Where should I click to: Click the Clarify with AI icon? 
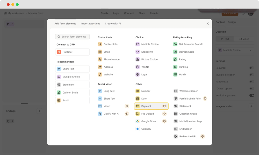(100, 114)
